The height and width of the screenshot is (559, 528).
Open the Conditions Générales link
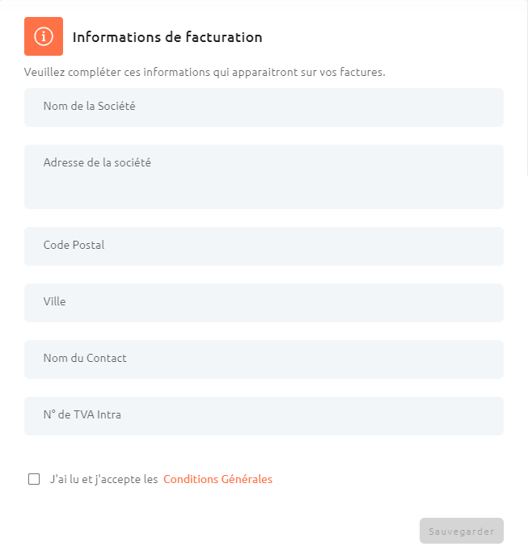coord(218,479)
